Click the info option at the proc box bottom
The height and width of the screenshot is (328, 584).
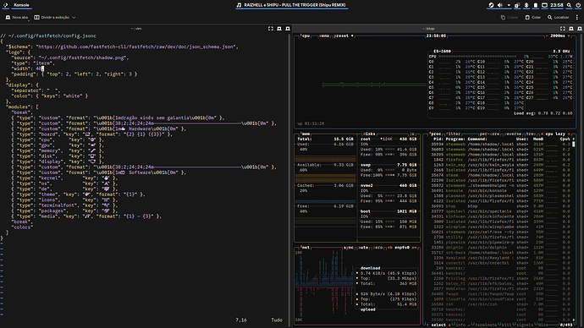(460, 325)
